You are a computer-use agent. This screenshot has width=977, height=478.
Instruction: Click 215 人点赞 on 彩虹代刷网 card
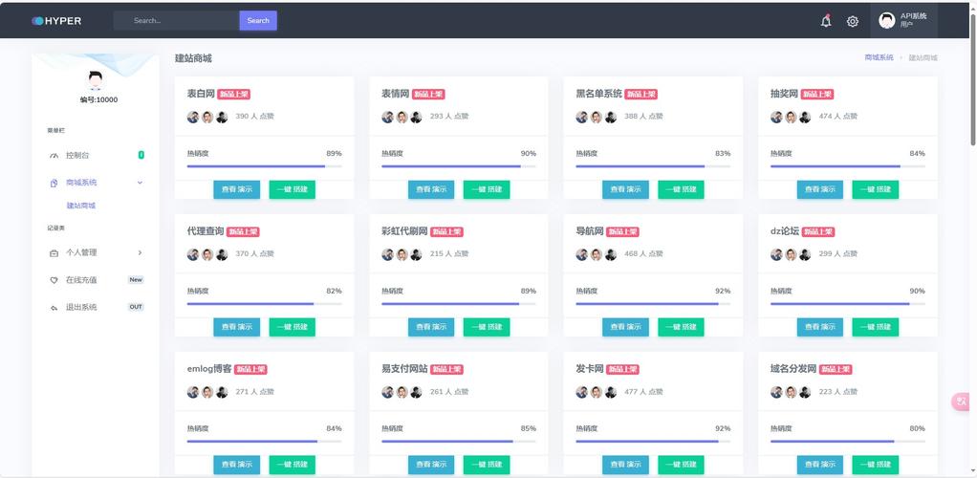click(x=449, y=254)
